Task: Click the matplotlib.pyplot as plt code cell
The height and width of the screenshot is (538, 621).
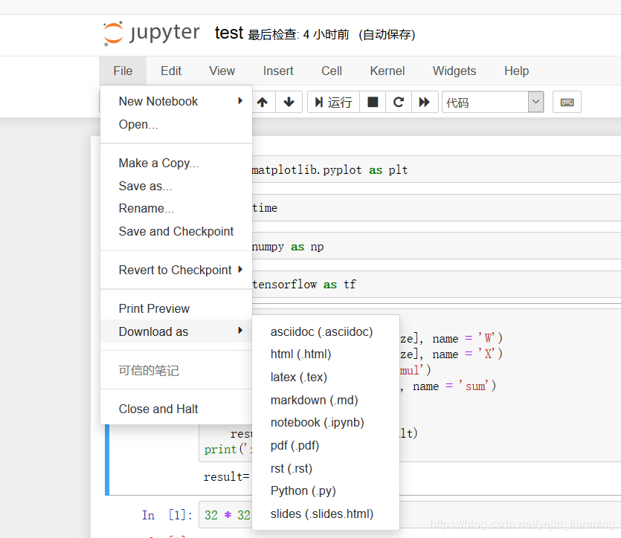Action: (x=436, y=169)
